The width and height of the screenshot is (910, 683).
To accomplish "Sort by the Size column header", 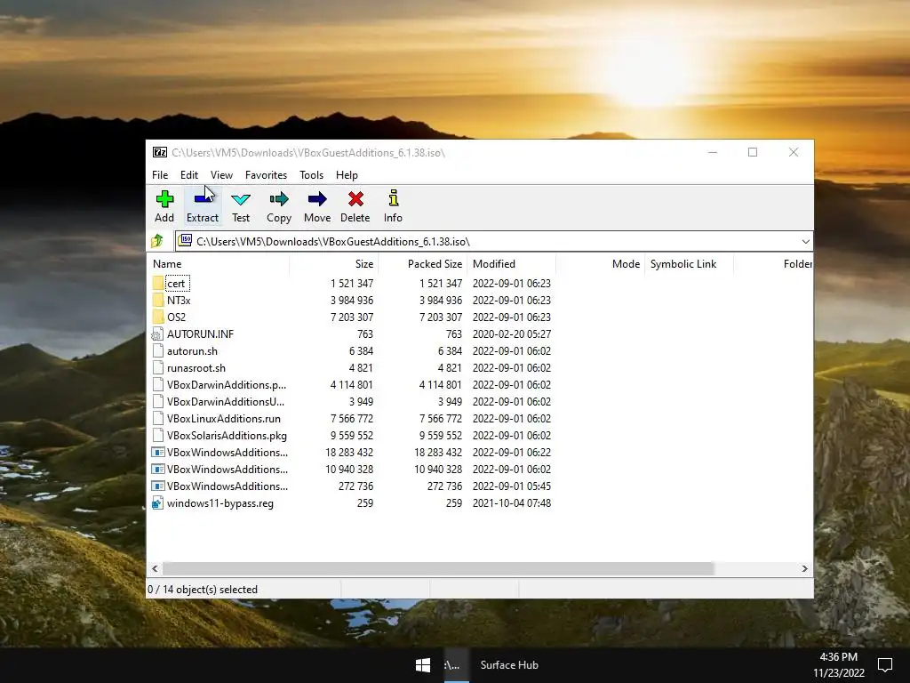I will point(334,263).
